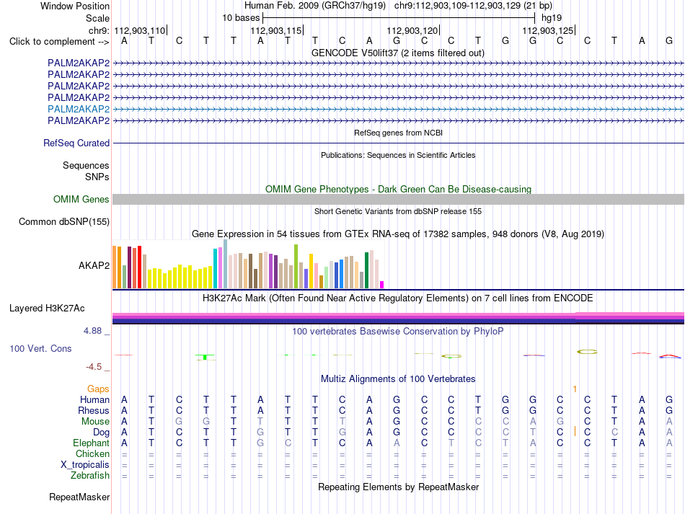Click the '112,903,110' coordinate label
Image resolution: width=685 pixels, height=514 pixels.
click(140, 30)
